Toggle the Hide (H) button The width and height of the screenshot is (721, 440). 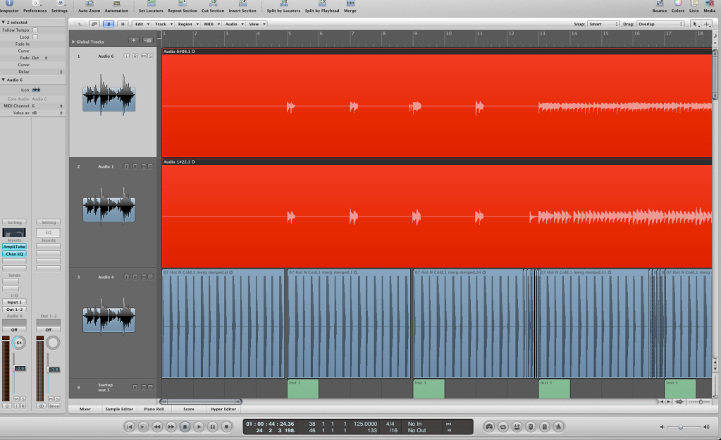[123, 24]
